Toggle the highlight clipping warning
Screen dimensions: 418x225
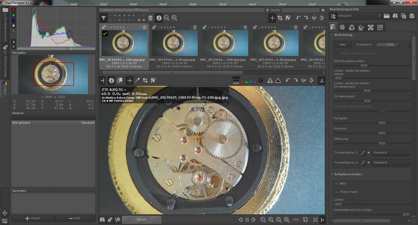coord(278,80)
